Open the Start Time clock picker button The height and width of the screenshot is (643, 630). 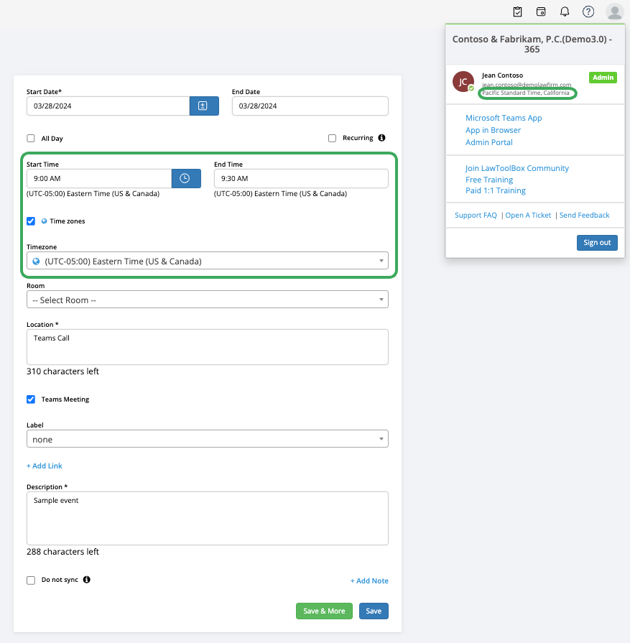point(186,178)
